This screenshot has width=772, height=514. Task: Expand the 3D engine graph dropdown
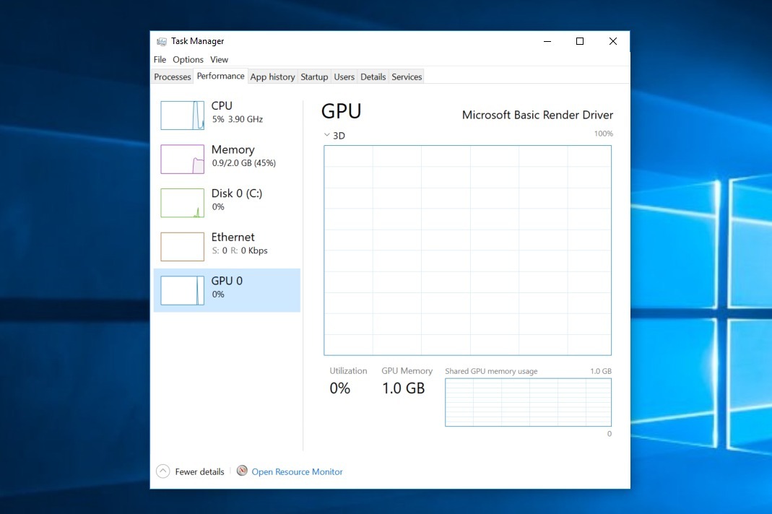click(x=328, y=135)
